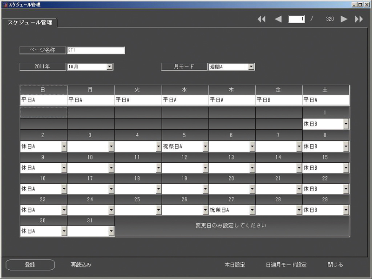The image size is (372, 279).
Task: Click the 平日A cell under Sunday
Action: coord(44,100)
